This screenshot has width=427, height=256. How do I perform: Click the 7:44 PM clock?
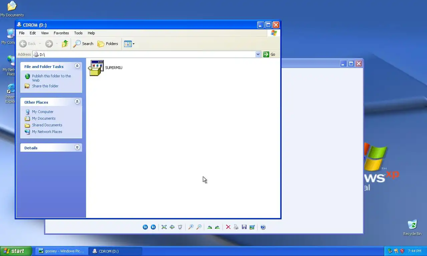[415, 251]
